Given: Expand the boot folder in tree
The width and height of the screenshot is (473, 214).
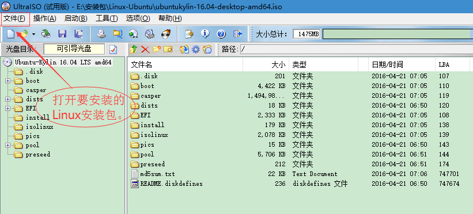Looking at the screenshot, I should click(x=7, y=81).
